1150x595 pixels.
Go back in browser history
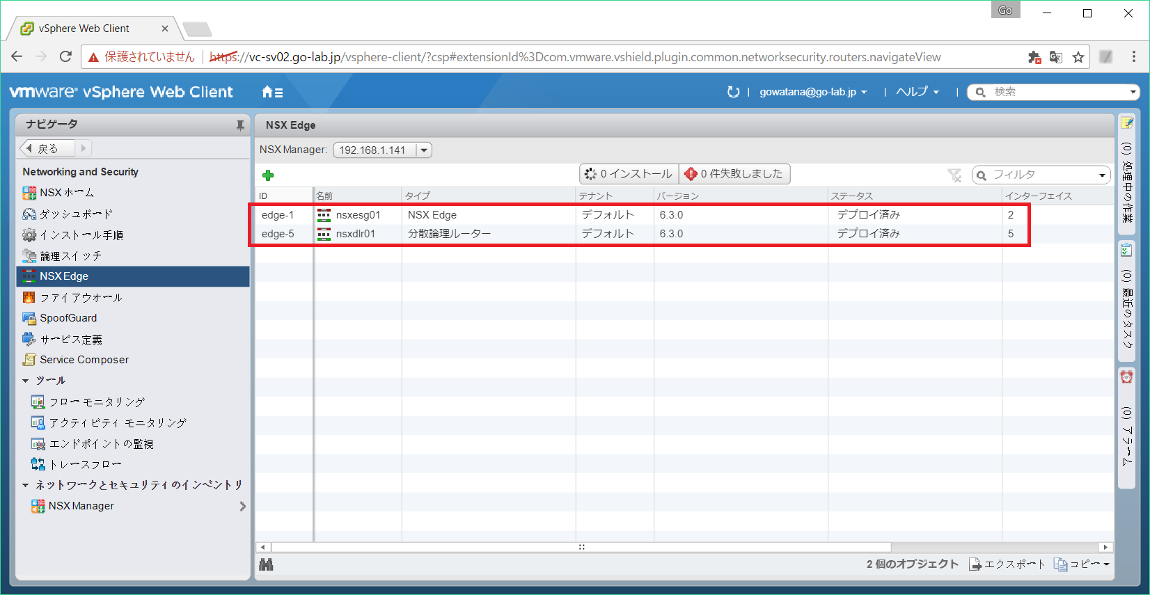click(x=17, y=57)
